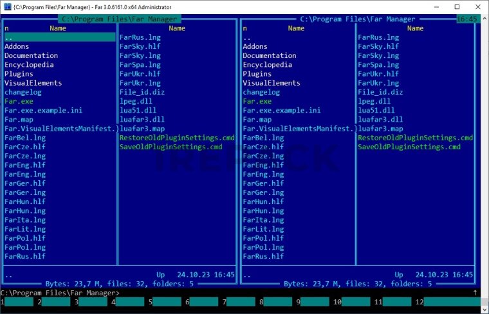The height and width of the screenshot is (314, 489).
Task: Select RestoreOldPluginSettings.cmd in the right panel
Action: [x=415, y=138]
